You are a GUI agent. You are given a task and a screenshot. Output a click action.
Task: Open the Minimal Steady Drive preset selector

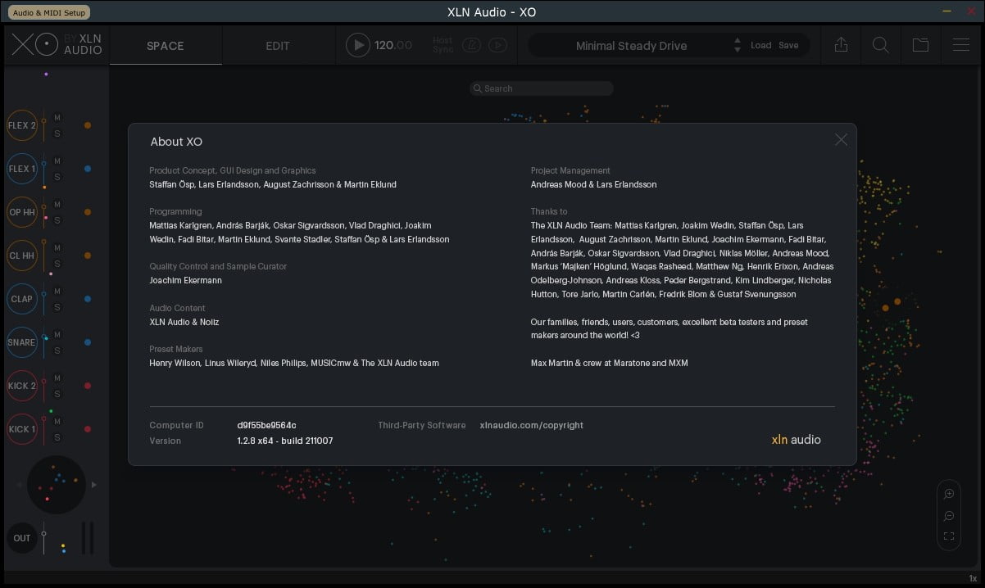point(631,46)
